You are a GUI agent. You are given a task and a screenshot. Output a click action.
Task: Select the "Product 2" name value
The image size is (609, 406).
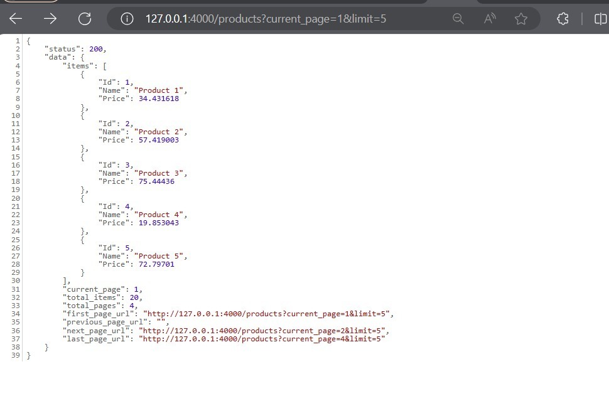pos(158,132)
